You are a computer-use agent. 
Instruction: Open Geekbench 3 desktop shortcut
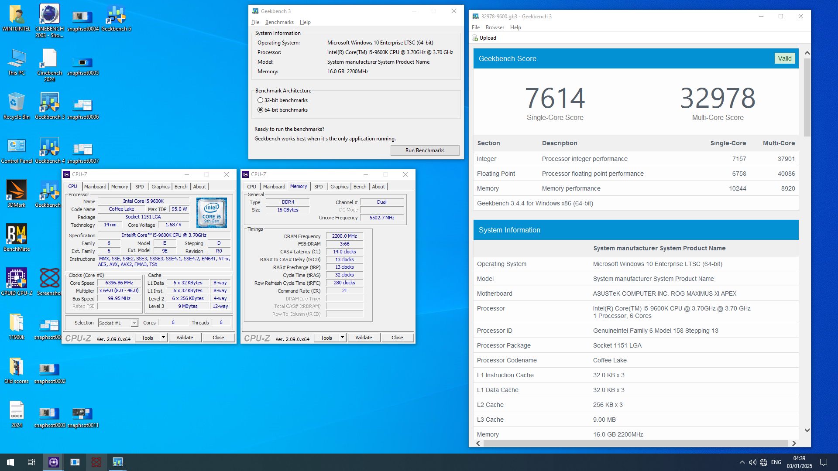(49, 106)
